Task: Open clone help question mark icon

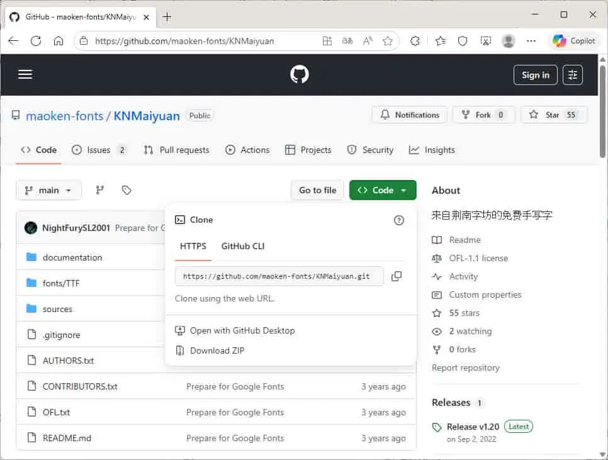Action: tap(398, 220)
